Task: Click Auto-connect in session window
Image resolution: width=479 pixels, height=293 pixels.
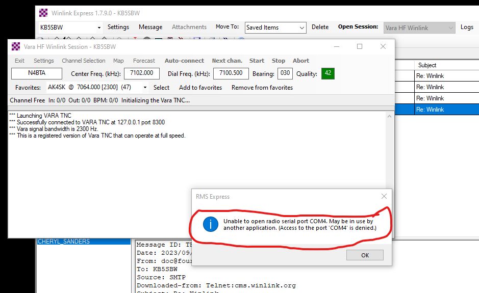Action: click(x=184, y=61)
